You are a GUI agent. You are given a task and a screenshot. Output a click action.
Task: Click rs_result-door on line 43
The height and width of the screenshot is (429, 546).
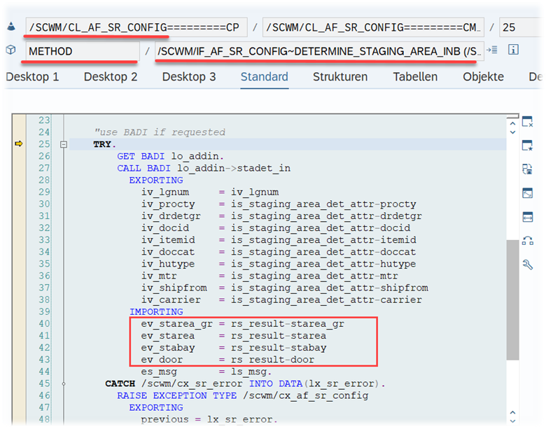point(273,360)
